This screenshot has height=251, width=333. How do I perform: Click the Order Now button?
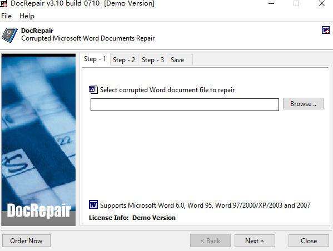[x=26, y=241]
